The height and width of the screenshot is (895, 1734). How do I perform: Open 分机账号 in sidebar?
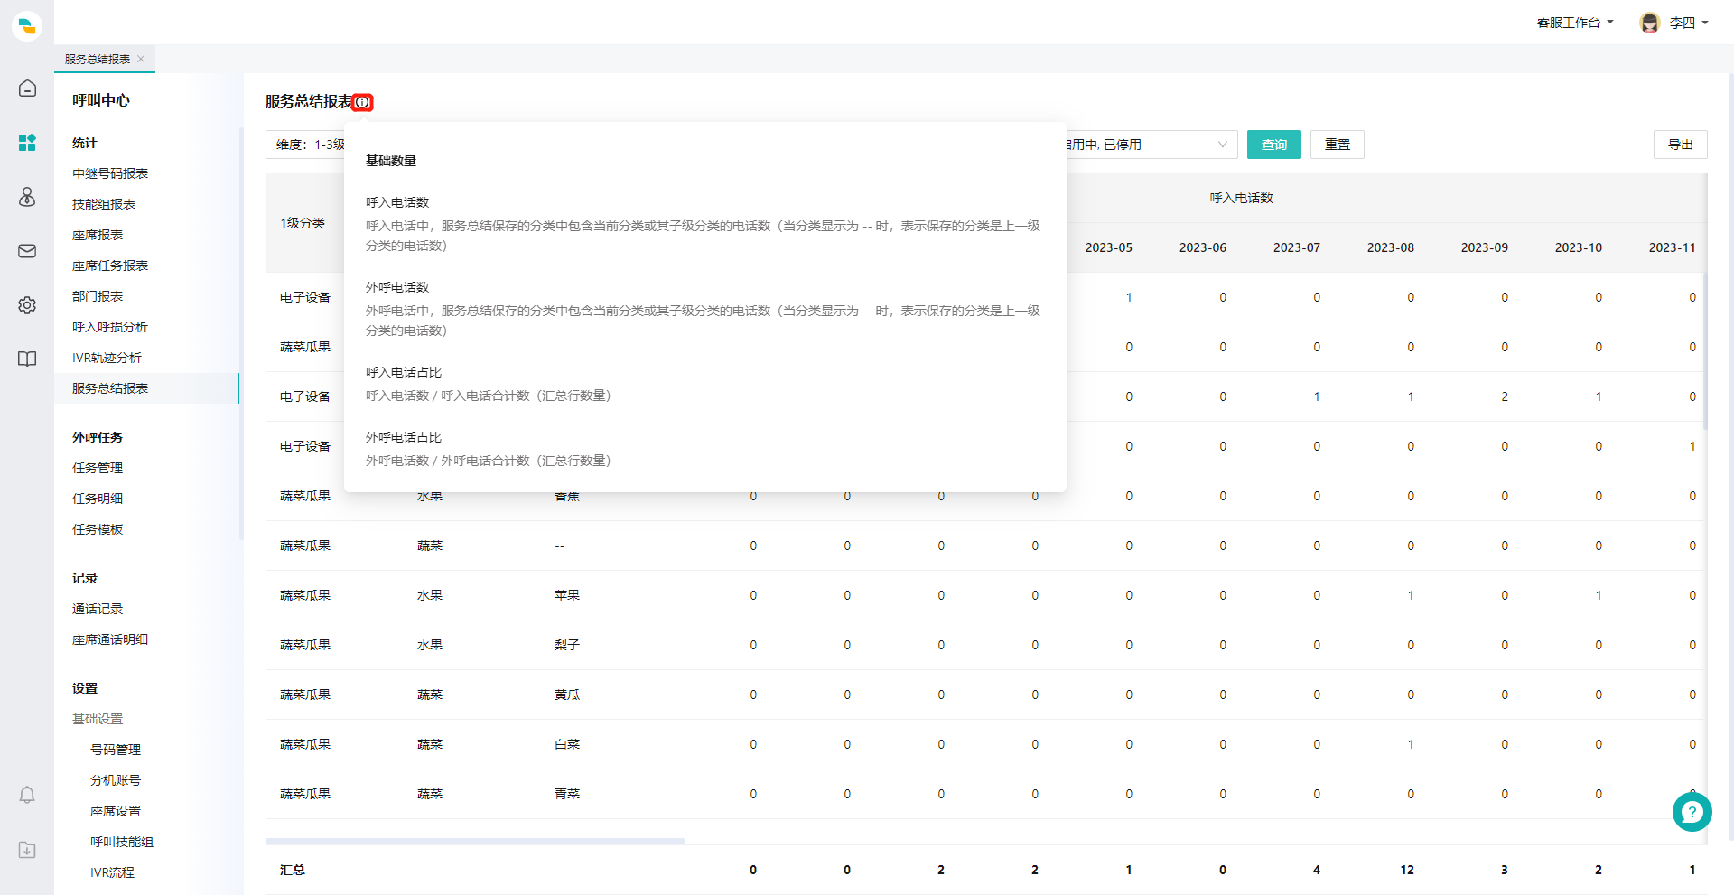click(116, 780)
